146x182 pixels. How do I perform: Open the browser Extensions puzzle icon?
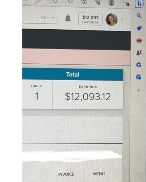pyautogui.click(x=55, y=1)
